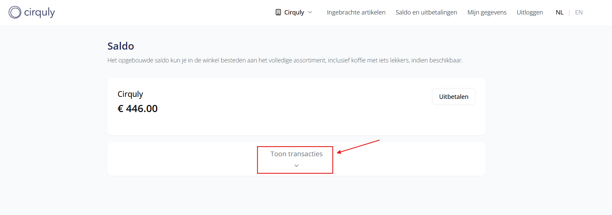
Task: Click the 446.00 balance figure
Action: click(x=142, y=109)
